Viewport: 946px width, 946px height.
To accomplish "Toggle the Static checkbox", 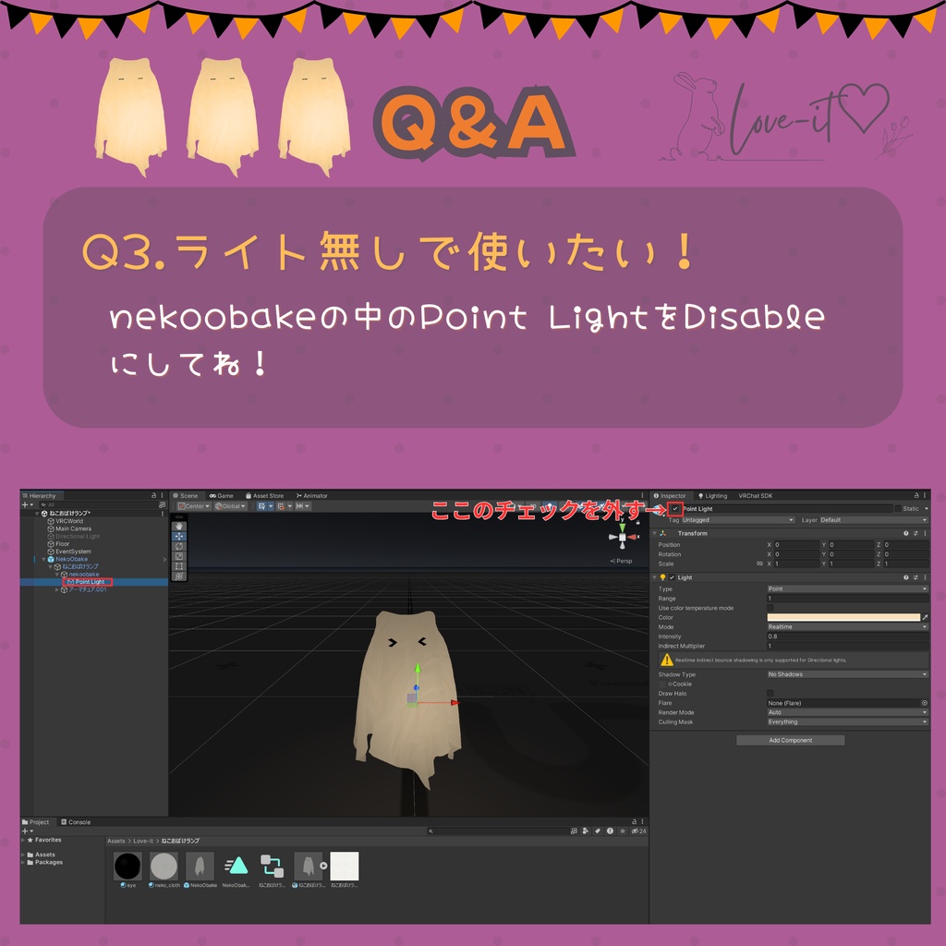I will pos(898,509).
